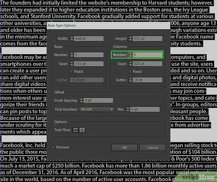Click the text 'later they expanded it to higher education'
Viewport: 217px width, 182px height.
click(x=50, y=10)
